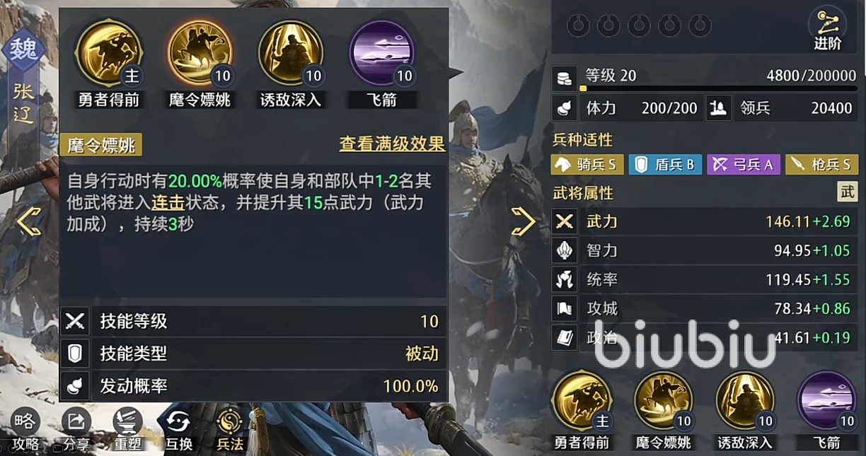
Task: Select the 麾令嫖姚 skill icon in popup
Action: pyautogui.click(x=200, y=53)
